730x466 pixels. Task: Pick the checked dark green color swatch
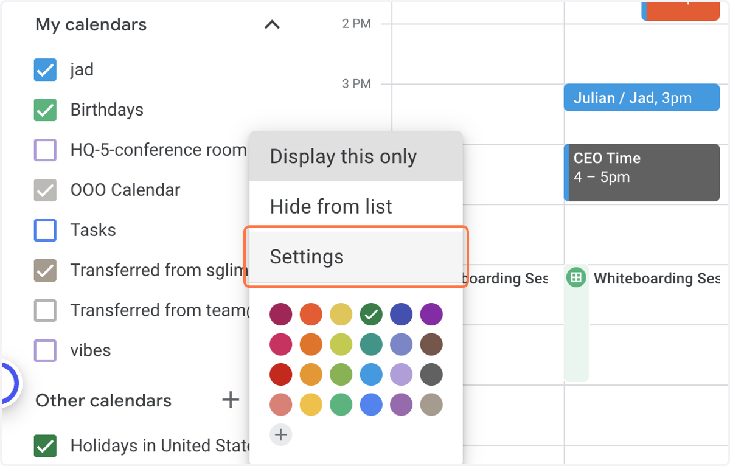[x=371, y=315]
